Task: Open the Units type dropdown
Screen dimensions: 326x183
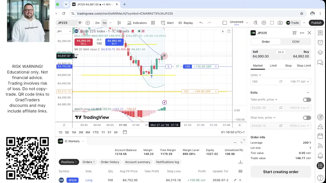Action: coord(256,75)
